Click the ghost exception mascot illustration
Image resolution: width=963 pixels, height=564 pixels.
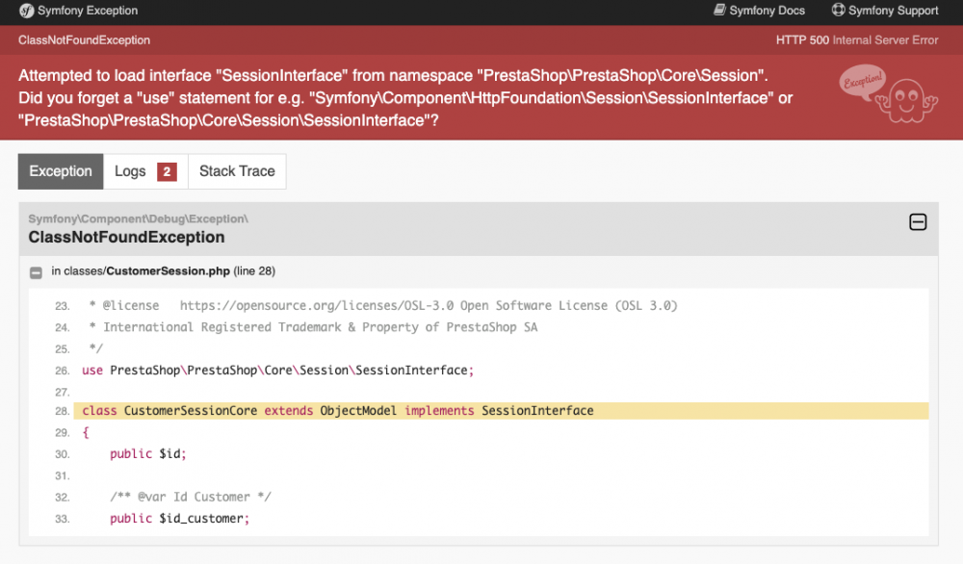pos(905,100)
